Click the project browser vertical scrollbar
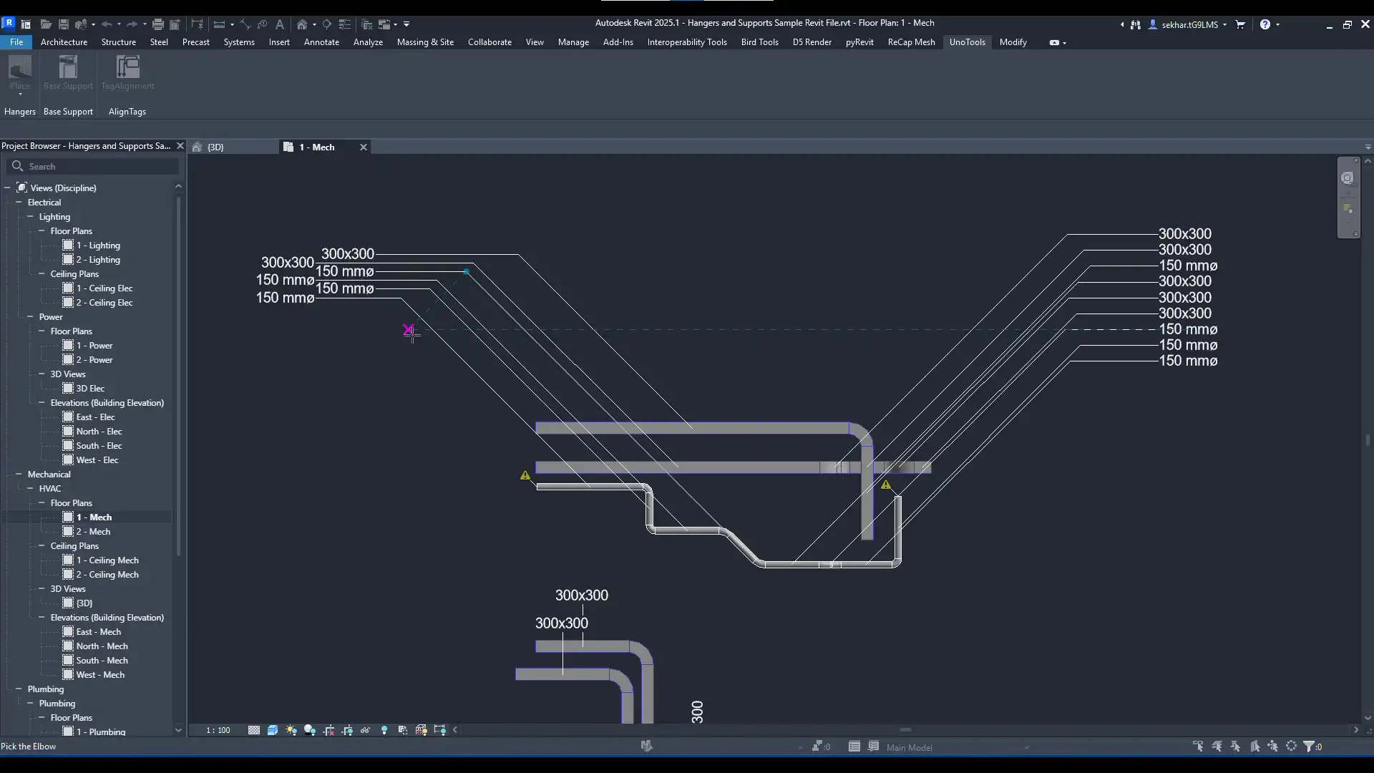The image size is (1374, 773). pyautogui.click(x=178, y=372)
